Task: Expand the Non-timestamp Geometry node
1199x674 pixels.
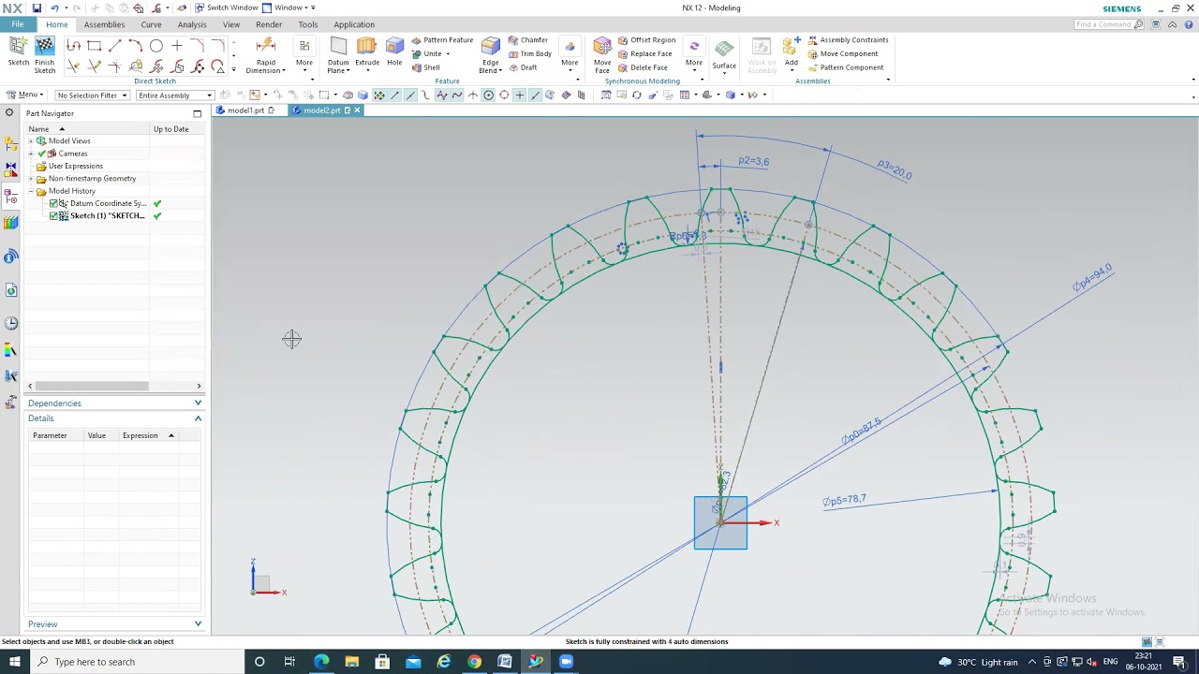Action: [x=30, y=179]
